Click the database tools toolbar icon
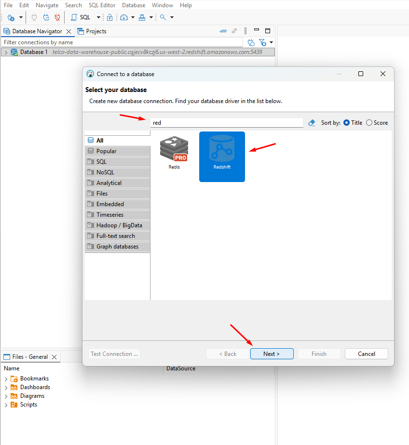 coord(142,18)
